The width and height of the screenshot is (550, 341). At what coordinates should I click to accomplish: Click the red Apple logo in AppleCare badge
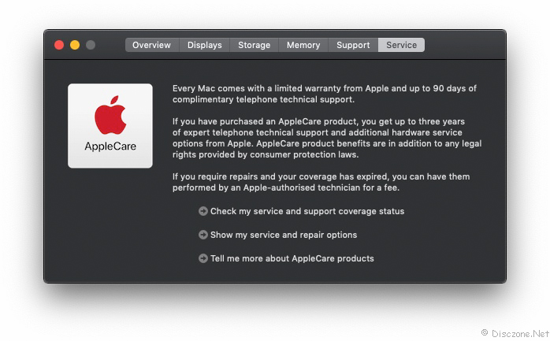tap(110, 115)
